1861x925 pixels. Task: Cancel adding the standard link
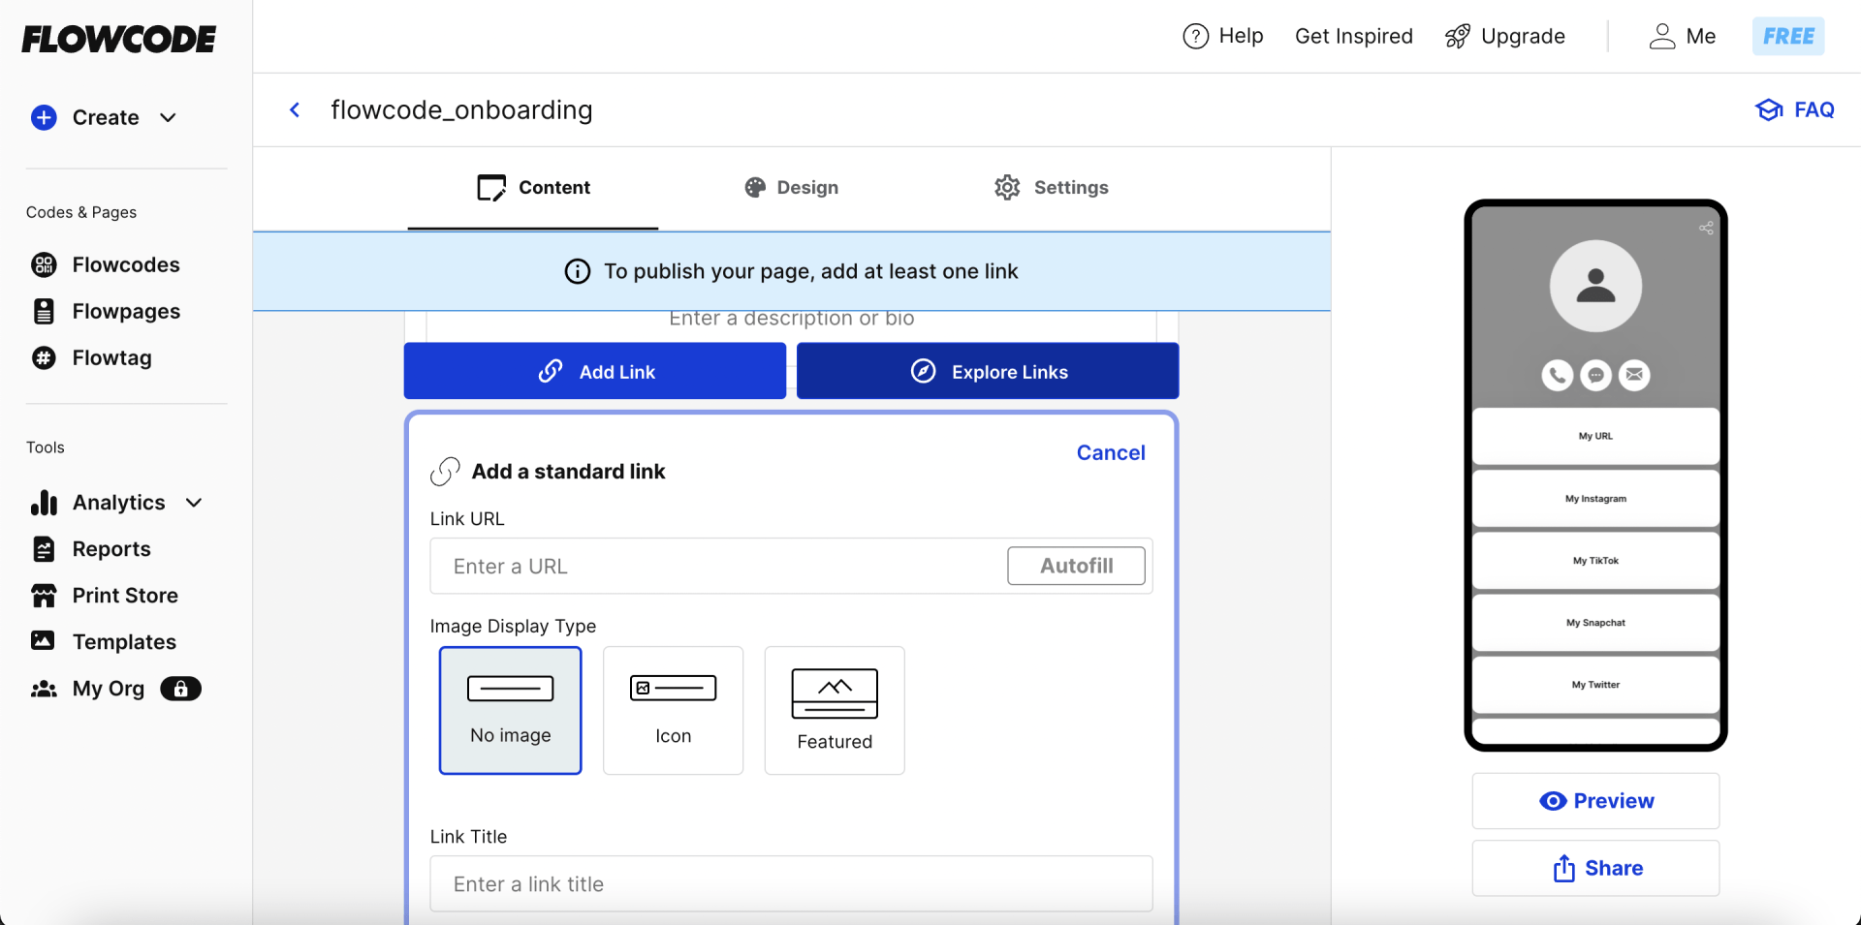(x=1111, y=452)
